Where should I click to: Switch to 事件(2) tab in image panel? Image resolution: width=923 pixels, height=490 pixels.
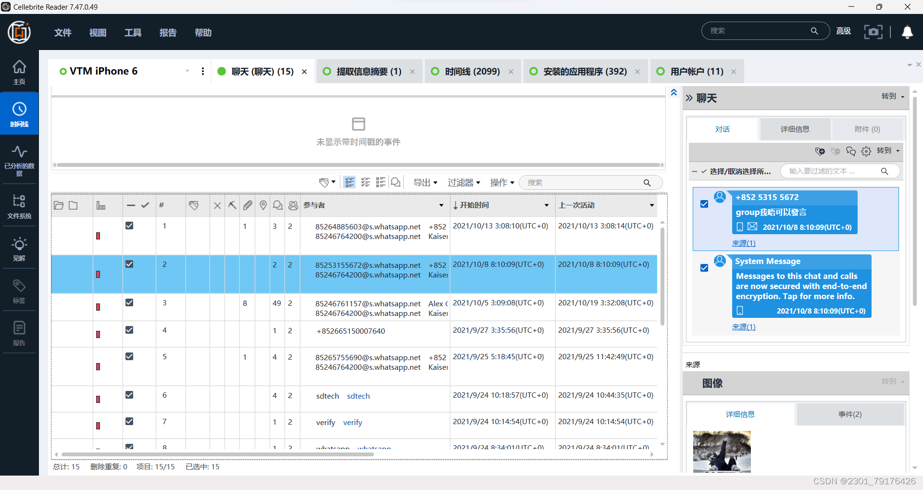click(x=850, y=415)
